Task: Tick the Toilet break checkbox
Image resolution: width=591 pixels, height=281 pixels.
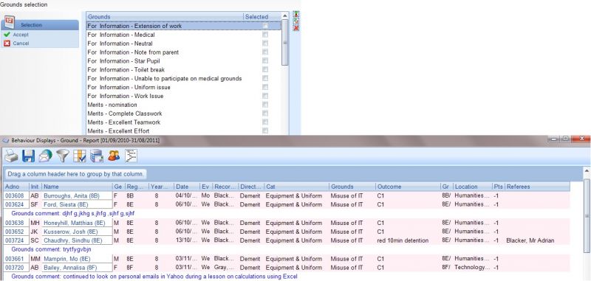Action: (x=265, y=69)
